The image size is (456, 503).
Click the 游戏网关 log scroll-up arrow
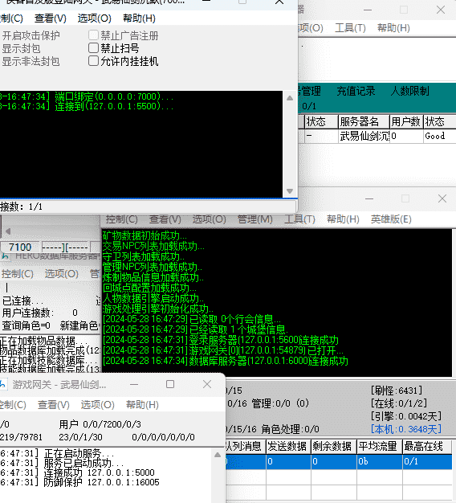(x=218, y=455)
